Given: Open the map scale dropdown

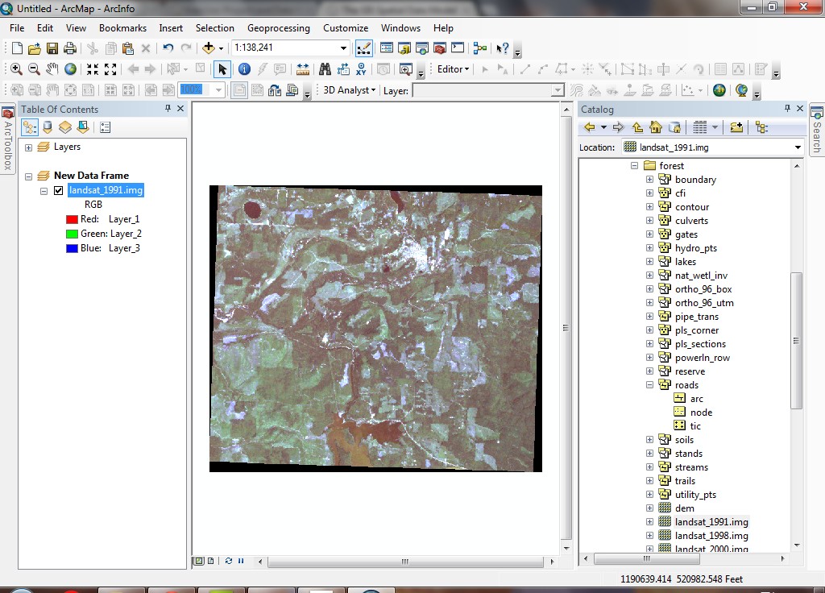Looking at the screenshot, I should 344,48.
